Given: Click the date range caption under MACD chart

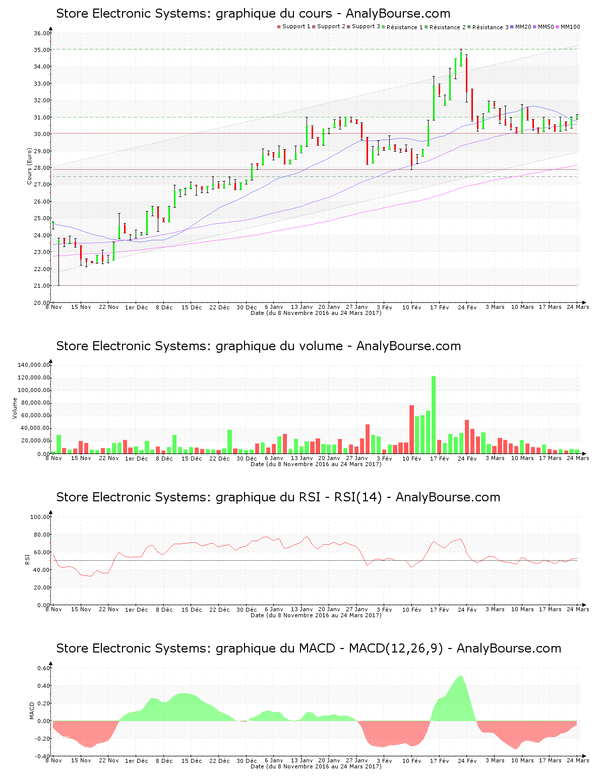Looking at the screenshot, I should (316, 766).
